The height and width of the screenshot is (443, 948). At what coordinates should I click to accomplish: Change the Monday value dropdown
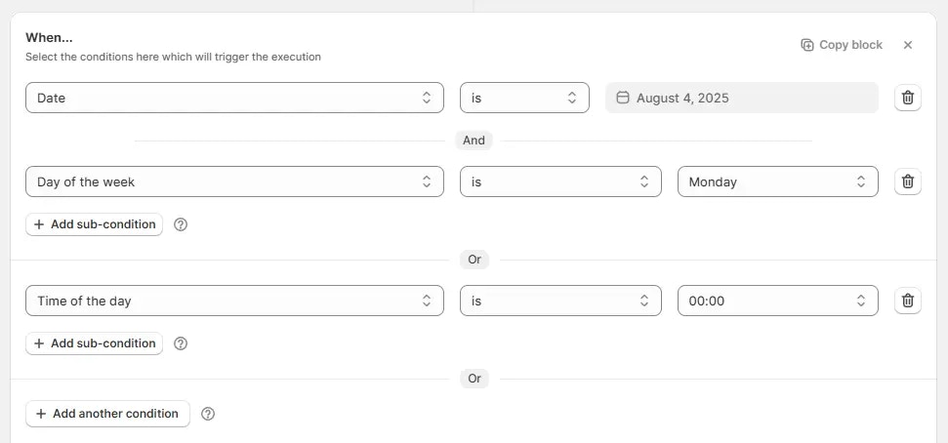[x=777, y=181]
